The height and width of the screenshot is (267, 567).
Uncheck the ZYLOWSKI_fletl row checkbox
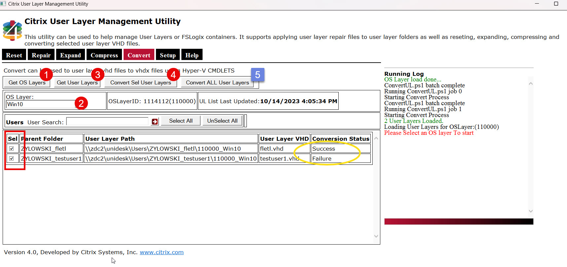(x=12, y=149)
